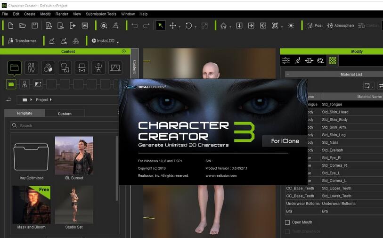Image resolution: width=383 pixels, height=238 pixels.
Task: Open the Atmosphere panel button
Action: (340, 25)
